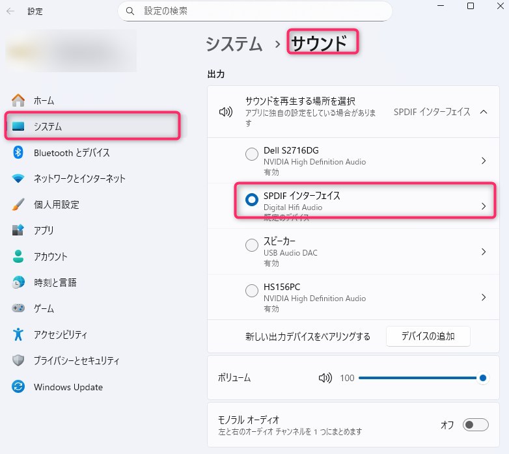
Task: Open the アカウント settings page
Action: point(51,256)
